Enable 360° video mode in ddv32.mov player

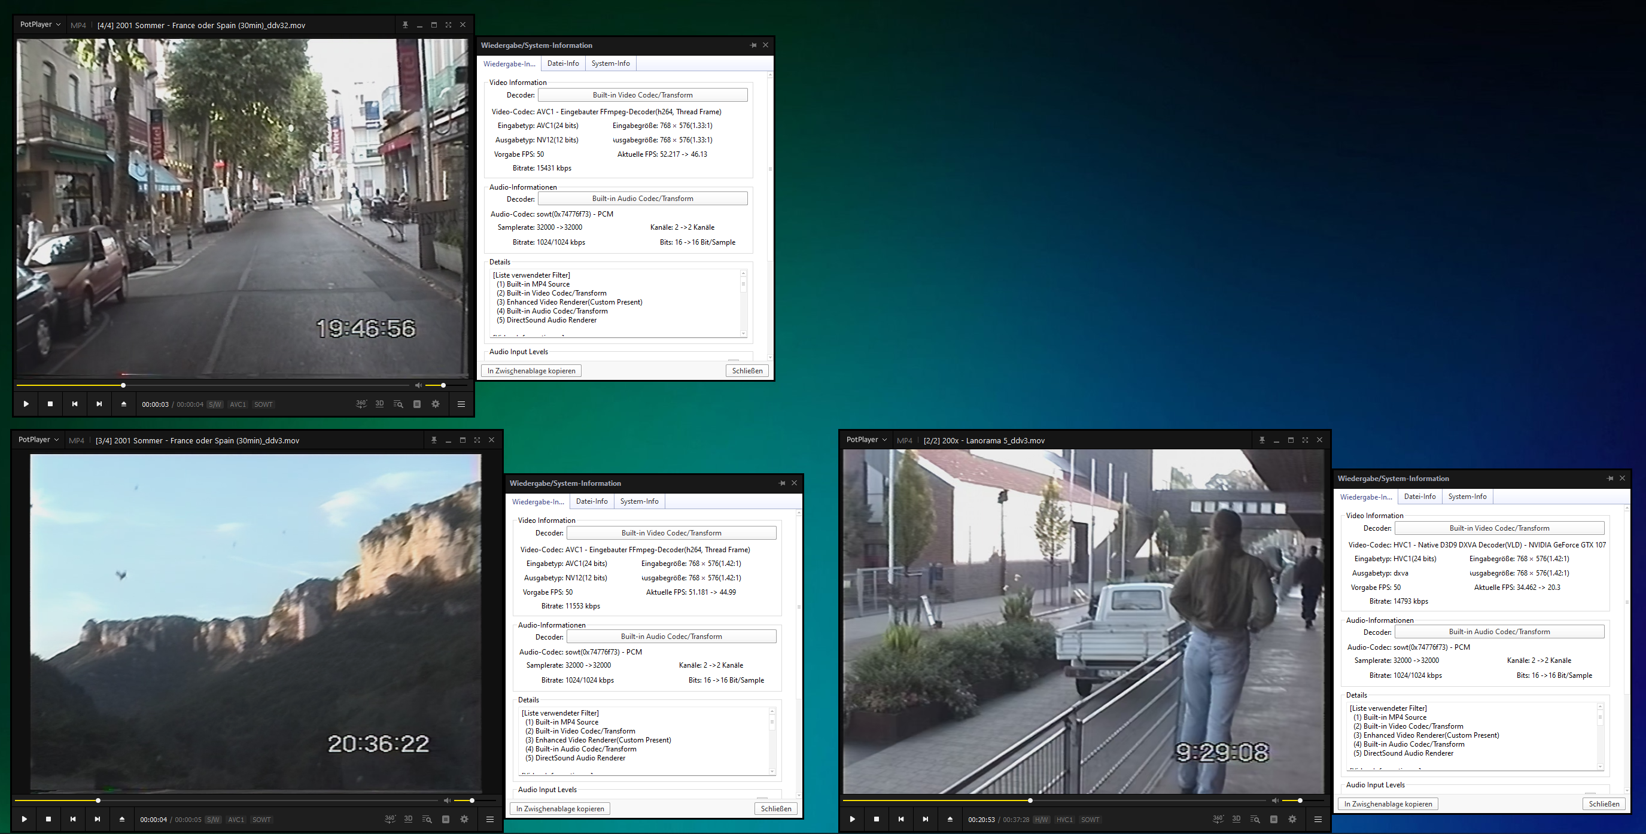pyautogui.click(x=361, y=404)
